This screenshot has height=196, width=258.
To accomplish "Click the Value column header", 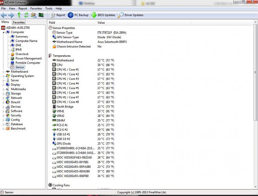I will (x=143, y=23).
